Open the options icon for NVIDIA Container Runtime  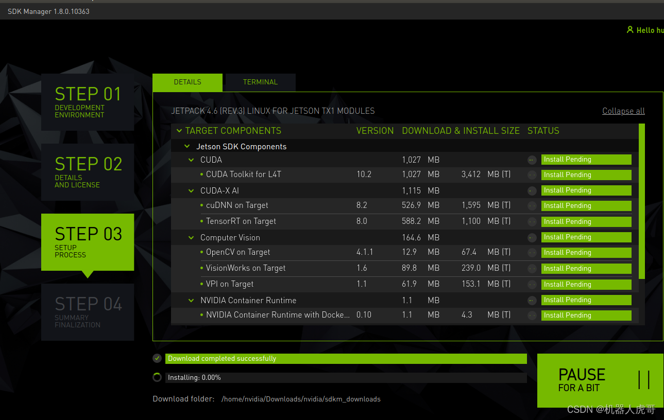click(x=532, y=300)
